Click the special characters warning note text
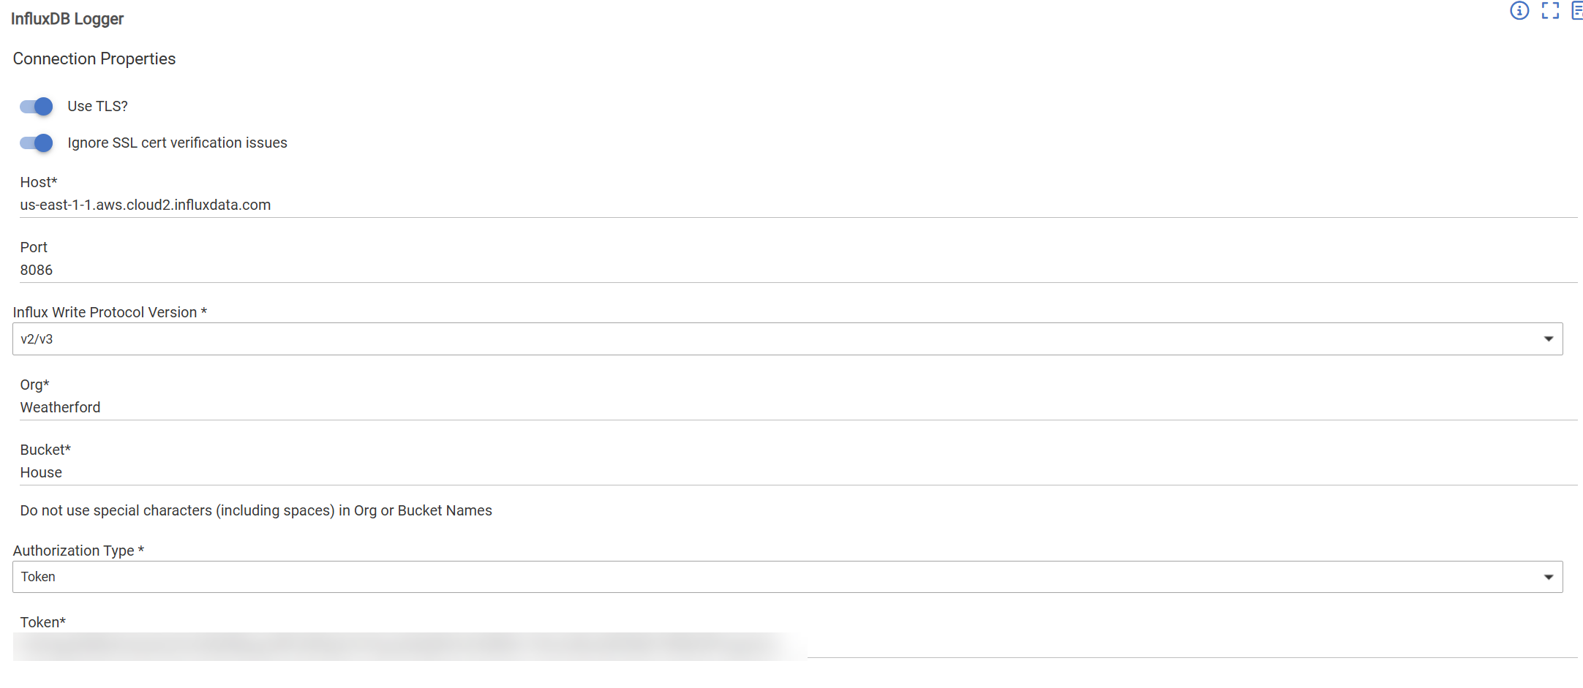The height and width of the screenshot is (688, 1583). [256, 511]
